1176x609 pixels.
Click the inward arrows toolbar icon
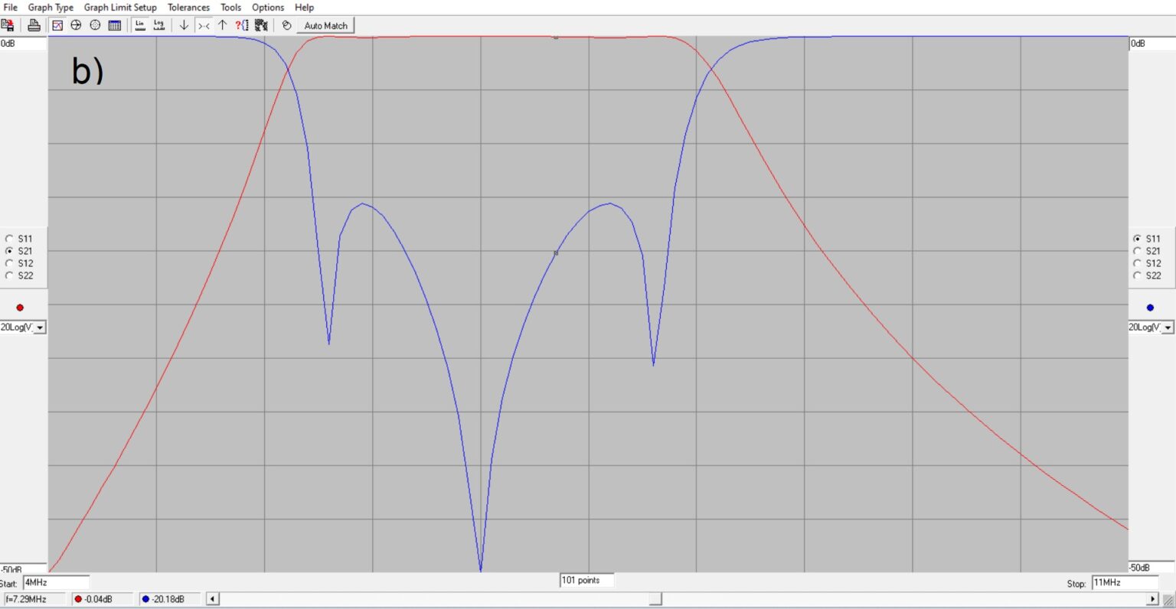point(204,25)
